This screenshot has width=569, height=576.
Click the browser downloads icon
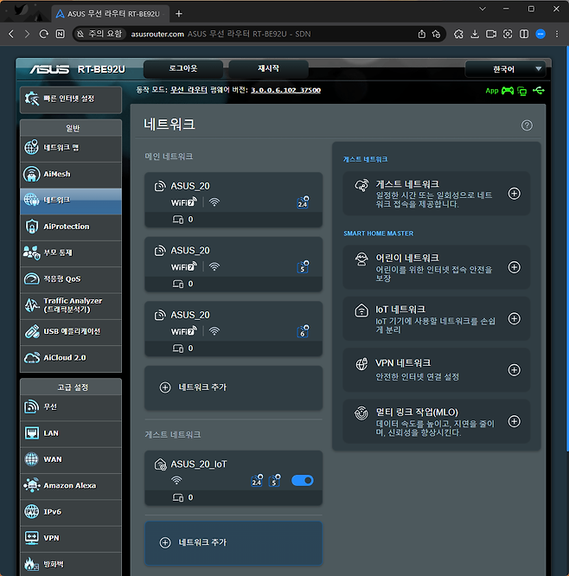[x=474, y=34]
